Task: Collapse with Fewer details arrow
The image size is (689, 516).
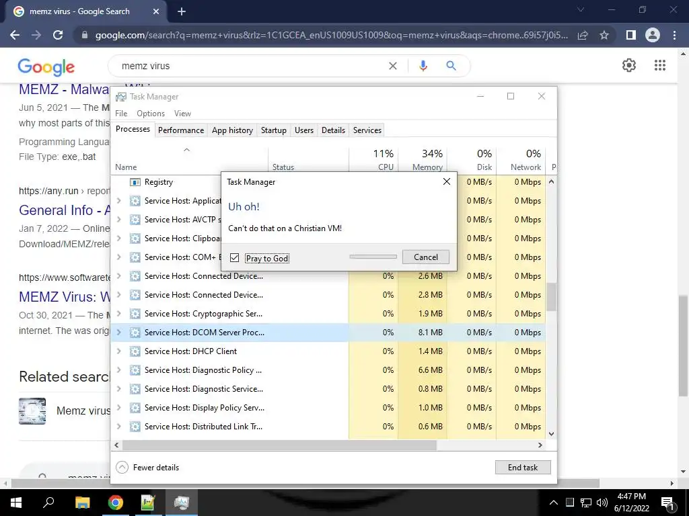Action: pos(122,468)
